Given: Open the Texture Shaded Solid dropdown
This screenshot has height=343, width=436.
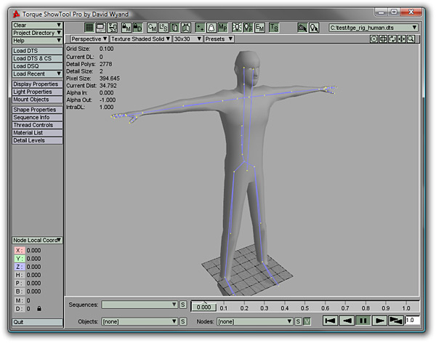Looking at the screenshot, I should tap(140, 39).
